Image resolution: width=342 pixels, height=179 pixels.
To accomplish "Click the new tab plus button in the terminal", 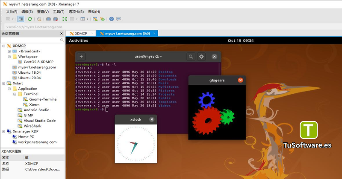I will tap(81, 57).
